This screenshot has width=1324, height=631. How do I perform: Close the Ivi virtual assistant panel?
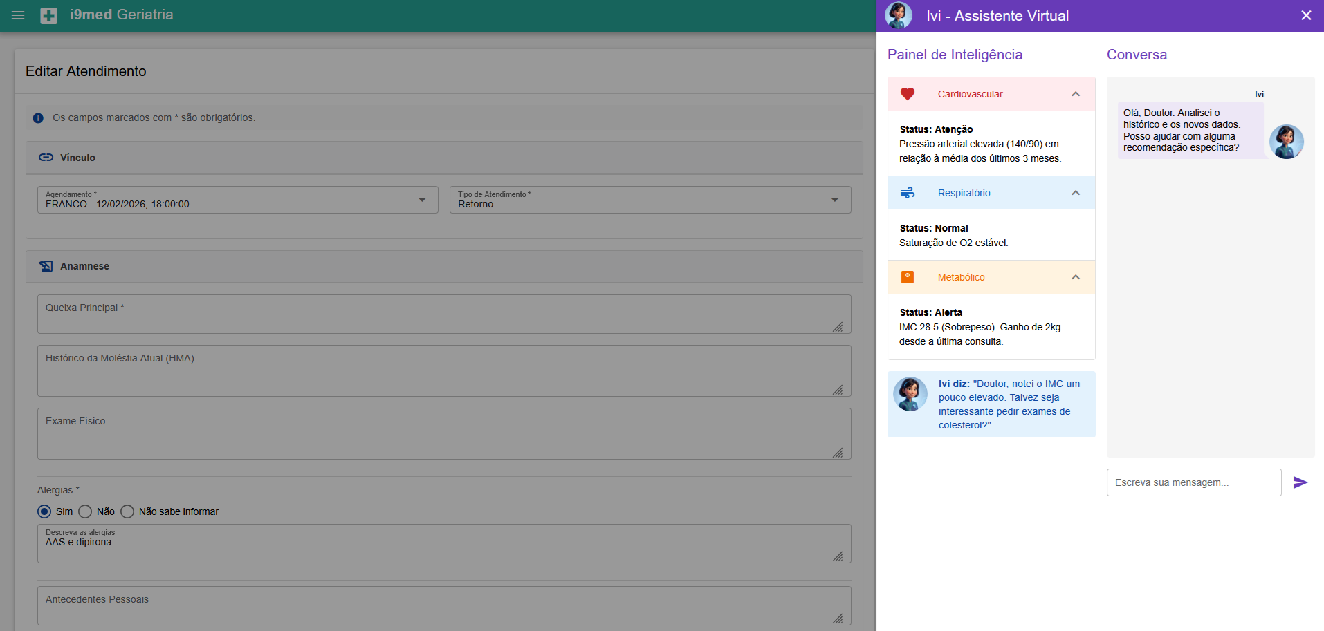click(1306, 15)
